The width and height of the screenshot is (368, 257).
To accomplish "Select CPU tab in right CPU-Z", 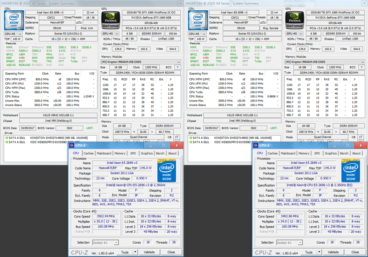I will click(260, 153).
